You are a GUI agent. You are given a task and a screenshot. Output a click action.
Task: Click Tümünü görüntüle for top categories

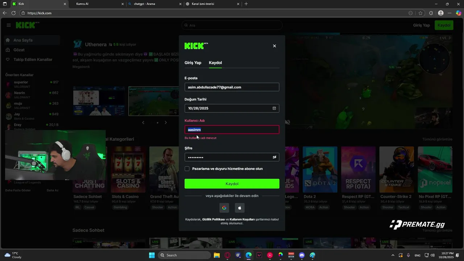pyautogui.click(x=437, y=139)
